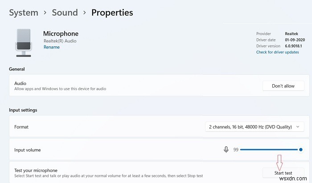The height and width of the screenshot is (183, 312).
Task: Click the chevron between System and Sound
Action: coord(45,12)
